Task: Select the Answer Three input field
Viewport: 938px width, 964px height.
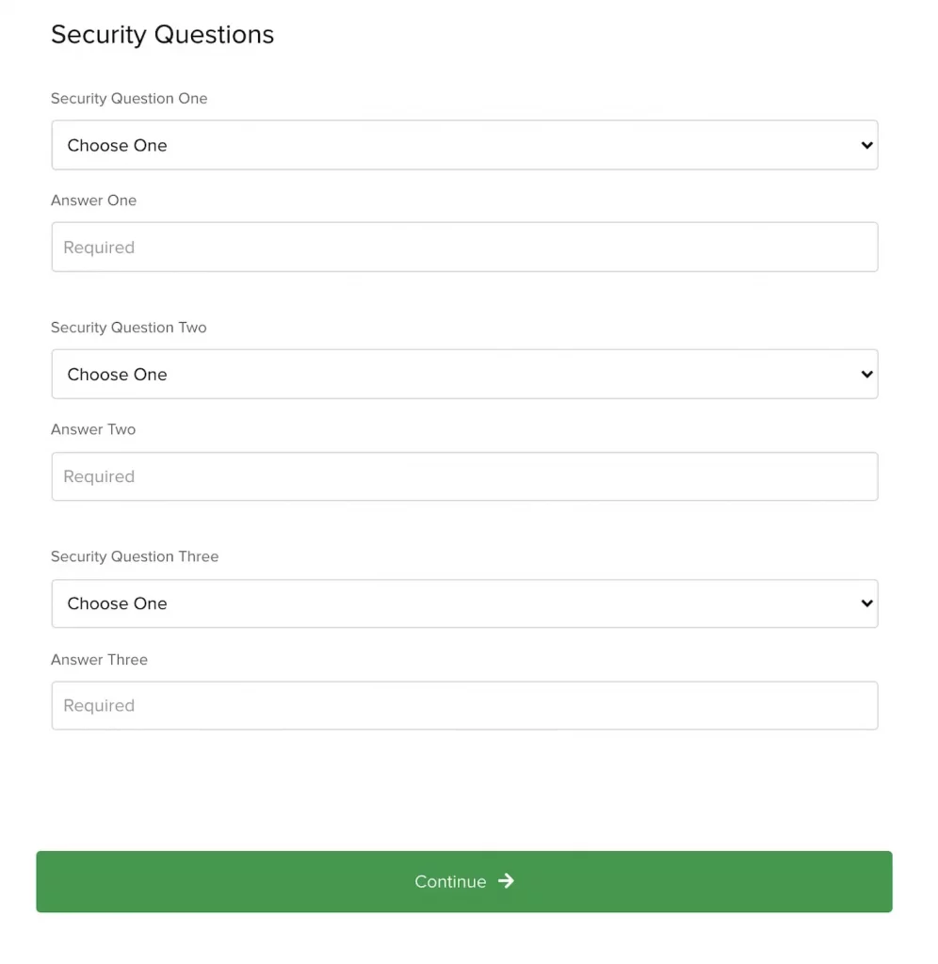Action: (x=464, y=706)
